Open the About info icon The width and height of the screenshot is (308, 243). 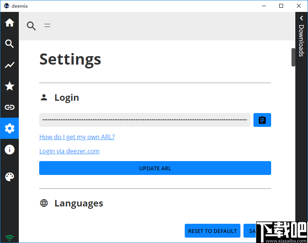10,150
